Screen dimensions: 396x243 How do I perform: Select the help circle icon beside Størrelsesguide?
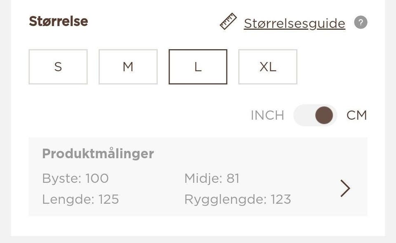click(x=360, y=23)
